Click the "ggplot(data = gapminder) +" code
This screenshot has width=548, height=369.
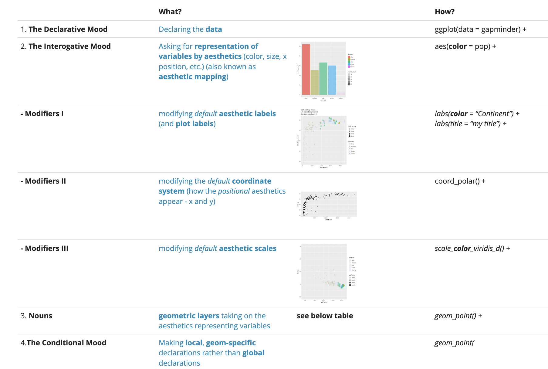[480, 29]
